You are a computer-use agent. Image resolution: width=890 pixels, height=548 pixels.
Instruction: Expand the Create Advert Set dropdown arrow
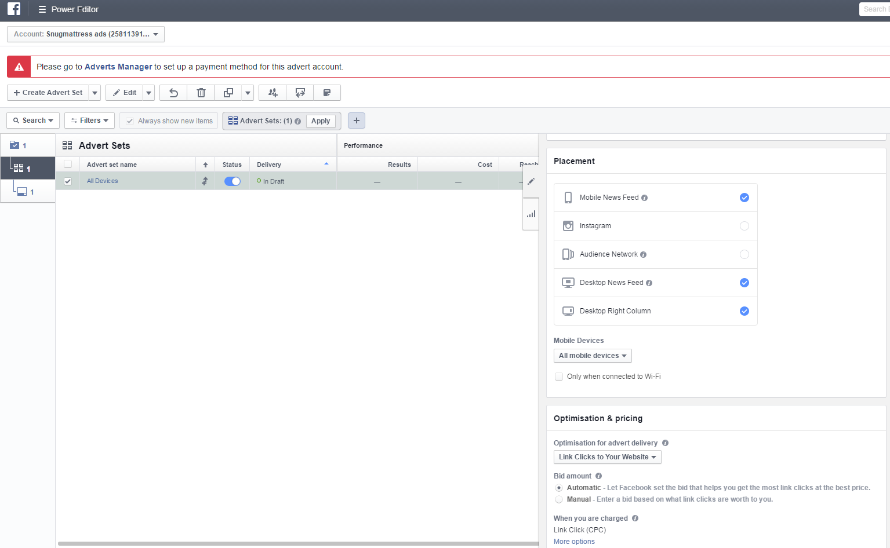pos(95,93)
